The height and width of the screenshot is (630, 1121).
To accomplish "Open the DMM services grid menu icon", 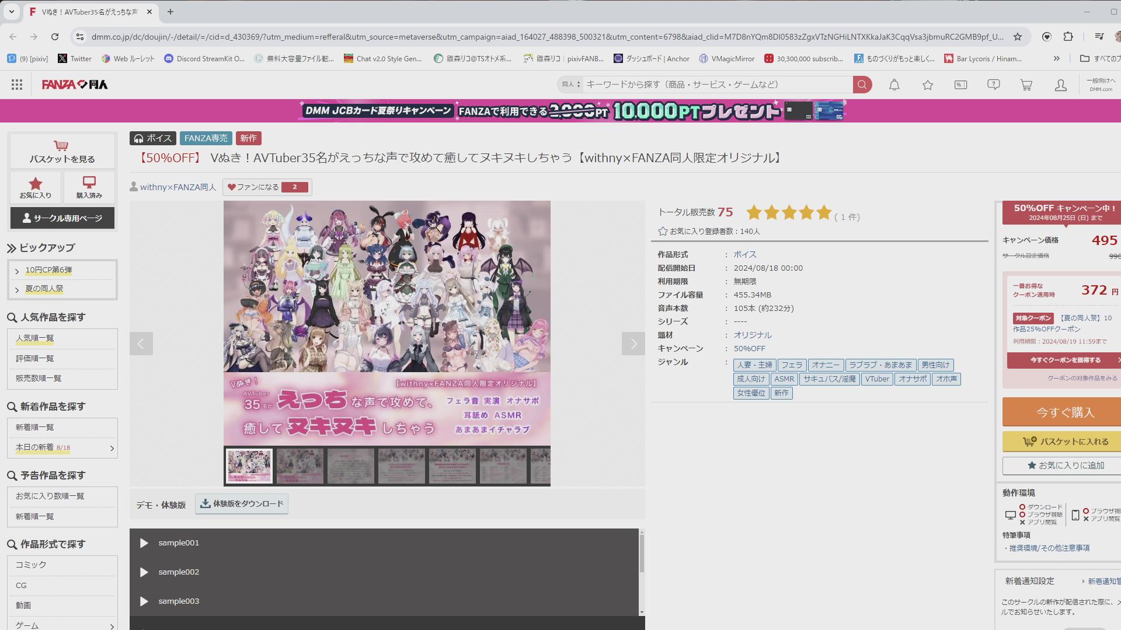I will click(17, 85).
